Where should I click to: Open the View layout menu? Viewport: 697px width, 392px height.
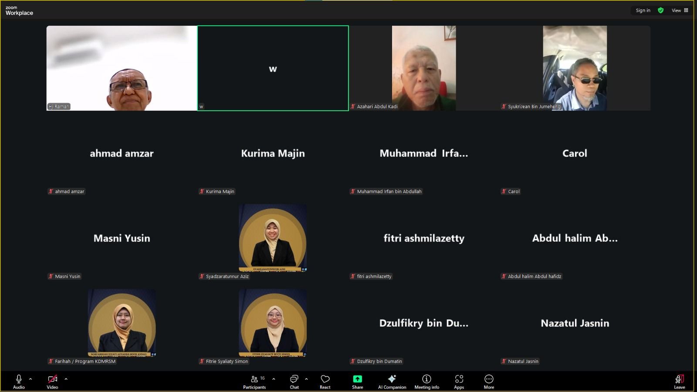(680, 10)
